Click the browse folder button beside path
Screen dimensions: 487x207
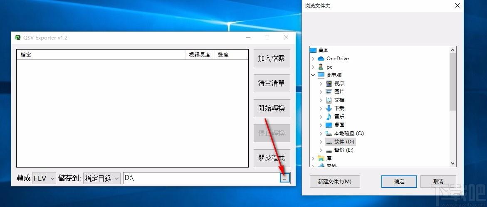(x=285, y=178)
